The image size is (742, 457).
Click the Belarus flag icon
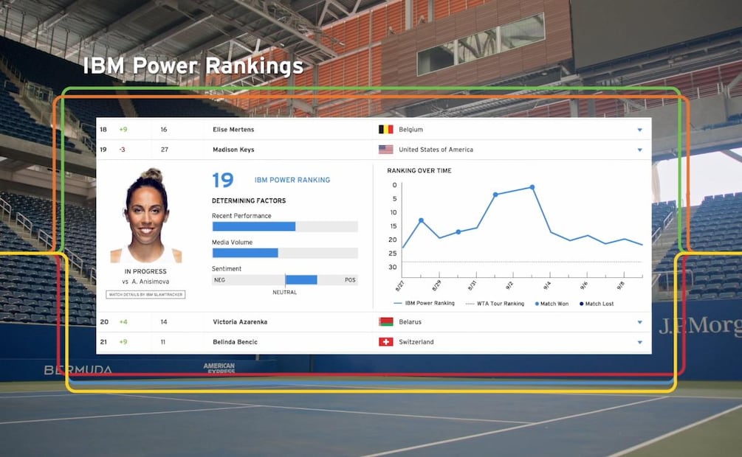click(385, 322)
